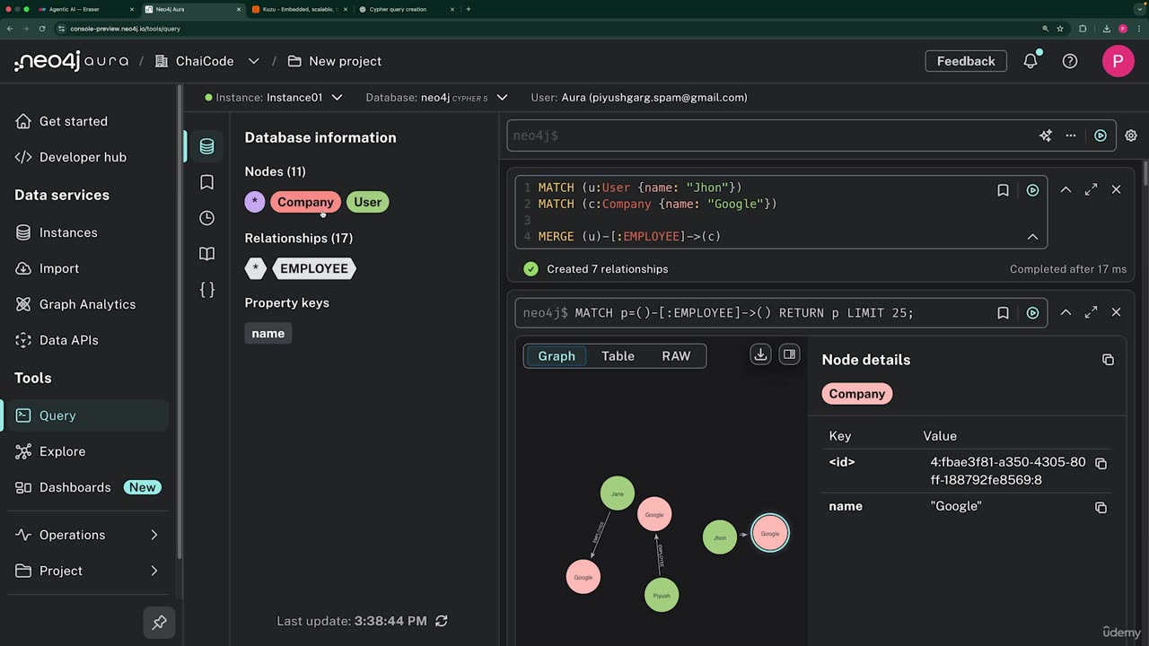
Task: Download the graph result
Action: tap(760, 354)
